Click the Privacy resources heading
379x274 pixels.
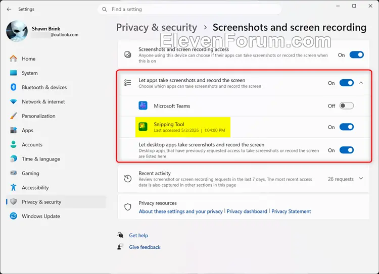(x=158, y=203)
